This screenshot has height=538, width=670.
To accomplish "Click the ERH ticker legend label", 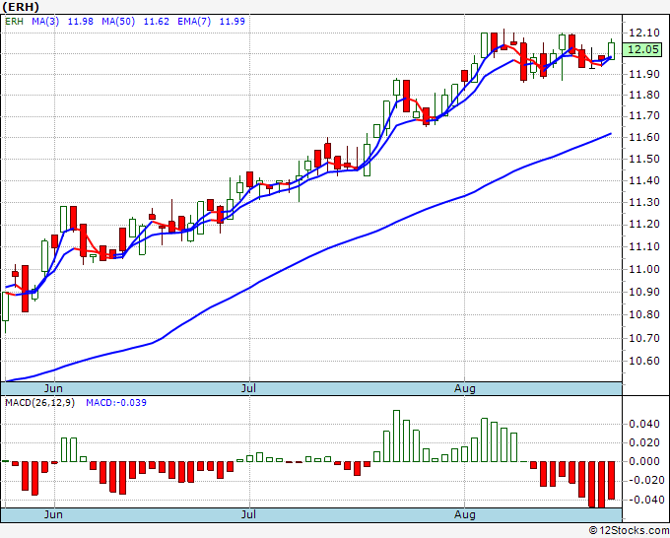I will click(x=14, y=22).
